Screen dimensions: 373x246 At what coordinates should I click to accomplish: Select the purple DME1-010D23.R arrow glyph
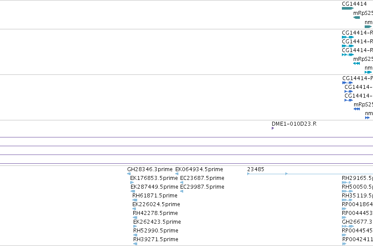(x=273, y=128)
